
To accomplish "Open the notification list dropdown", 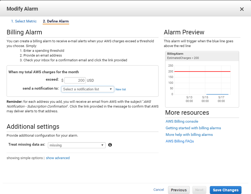I will pyautogui.click(x=87, y=89).
